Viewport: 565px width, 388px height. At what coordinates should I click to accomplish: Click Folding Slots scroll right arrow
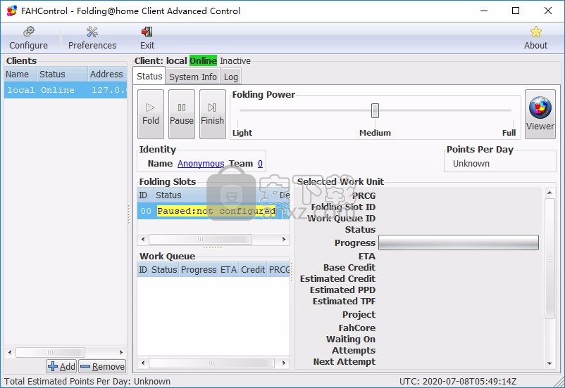284,239
